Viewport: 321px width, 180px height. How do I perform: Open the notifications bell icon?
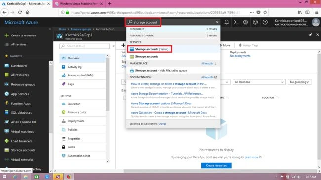coord(226,22)
